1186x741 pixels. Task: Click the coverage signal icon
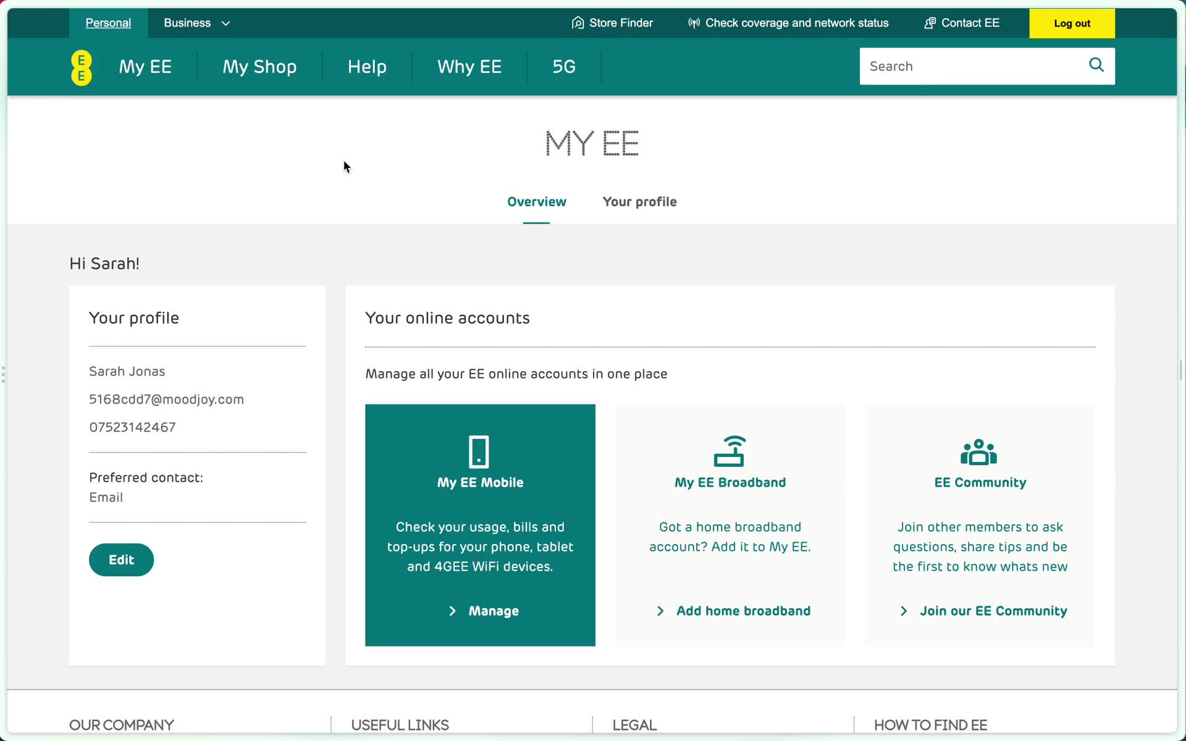pyautogui.click(x=694, y=23)
